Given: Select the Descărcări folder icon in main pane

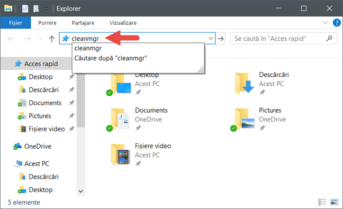Looking at the screenshot, I should pyautogui.click(x=245, y=84).
